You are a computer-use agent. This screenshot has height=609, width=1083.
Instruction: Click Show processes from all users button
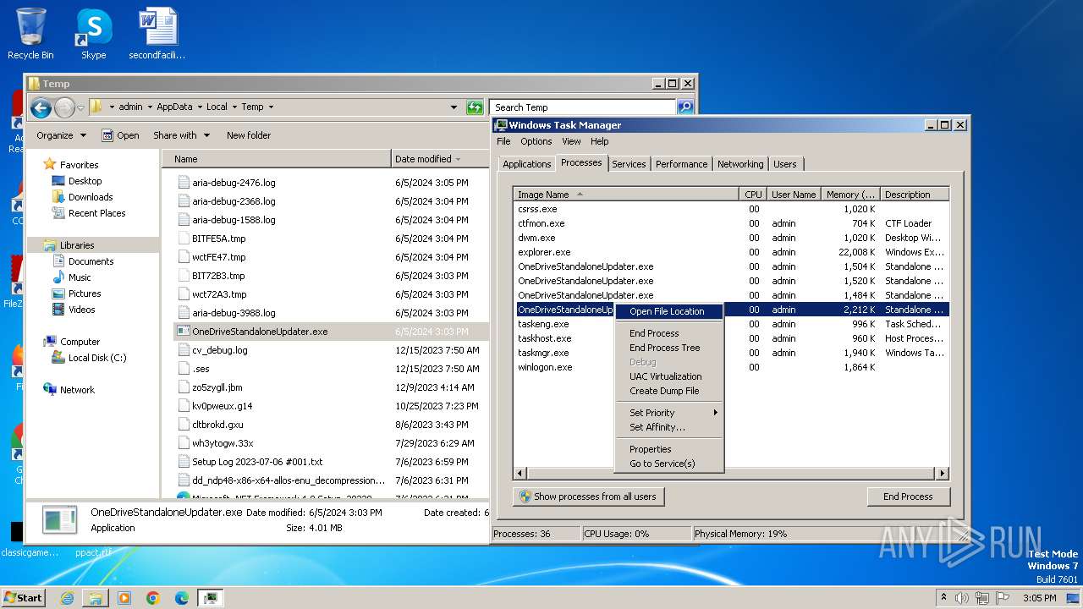(x=588, y=497)
